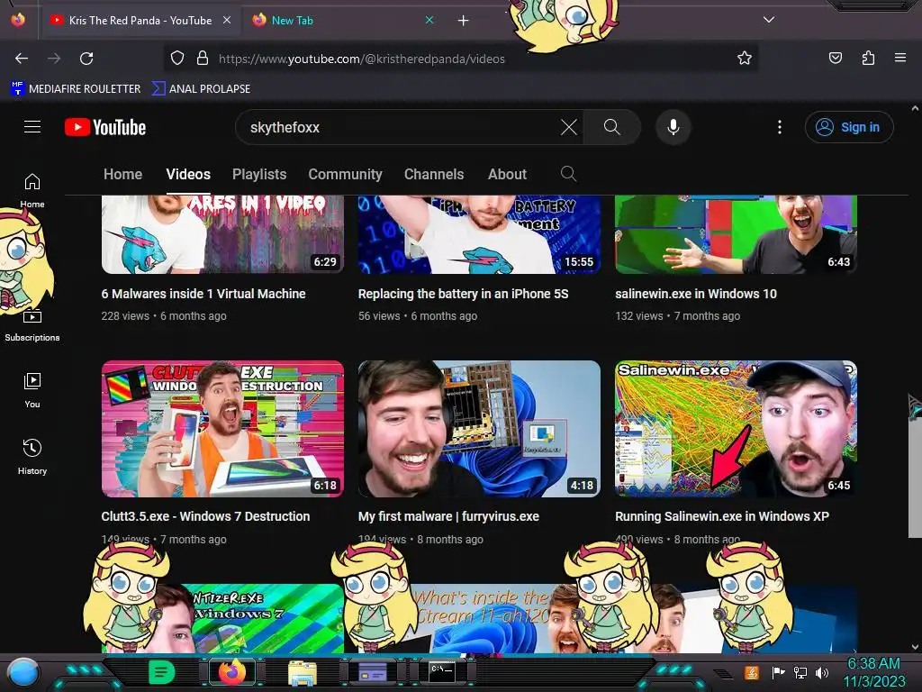
Task: Play the Clutt3.5.exe video thumbnail
Action: click(x=222, y=429)
